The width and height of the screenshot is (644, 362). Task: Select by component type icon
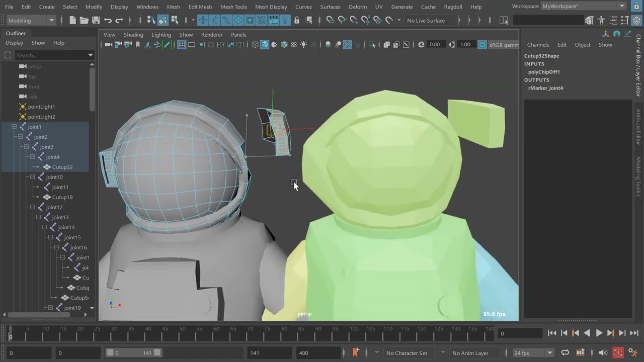point(175,21)
